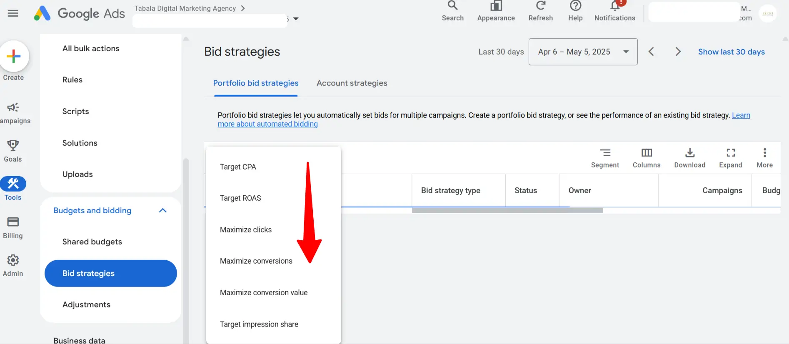Click the account profile avatar
Image resolution: width=789 pixels, height=344 pixels.
pos(767,13)
